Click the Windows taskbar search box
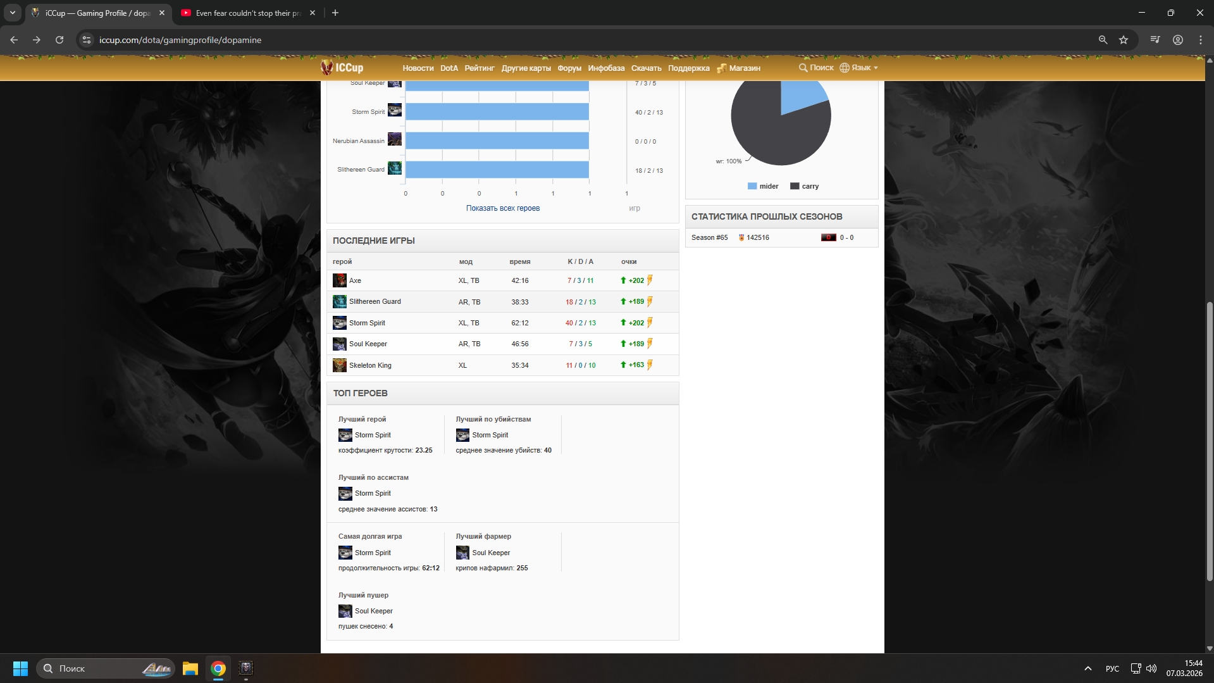Image resolution: width=1214 pixels, height=683 pixels. click(x=106, y=668)
